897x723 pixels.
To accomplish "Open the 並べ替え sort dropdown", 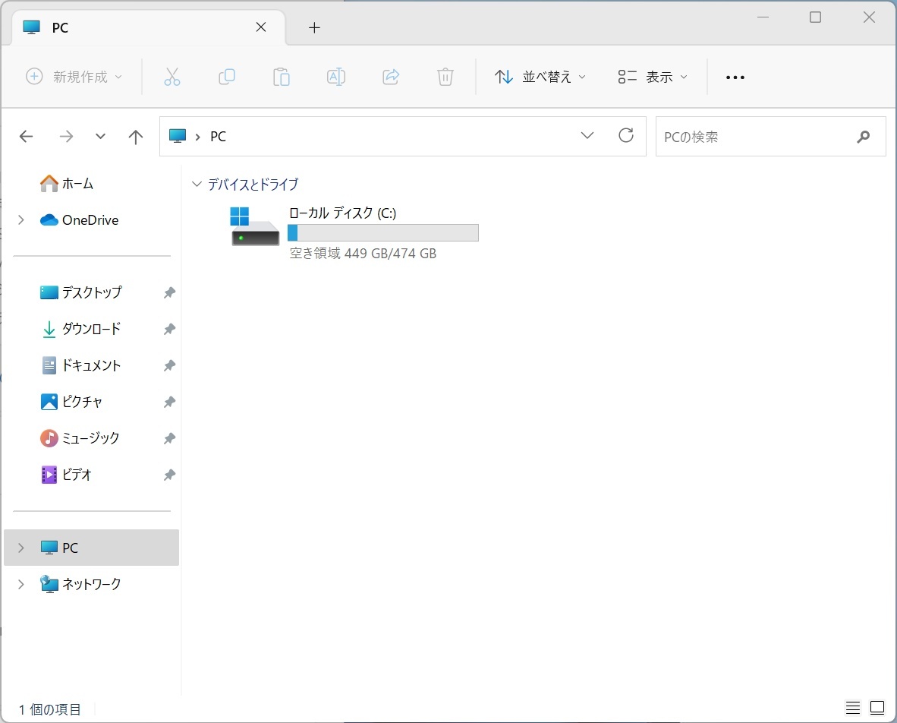I will click(x=540, y=77).
